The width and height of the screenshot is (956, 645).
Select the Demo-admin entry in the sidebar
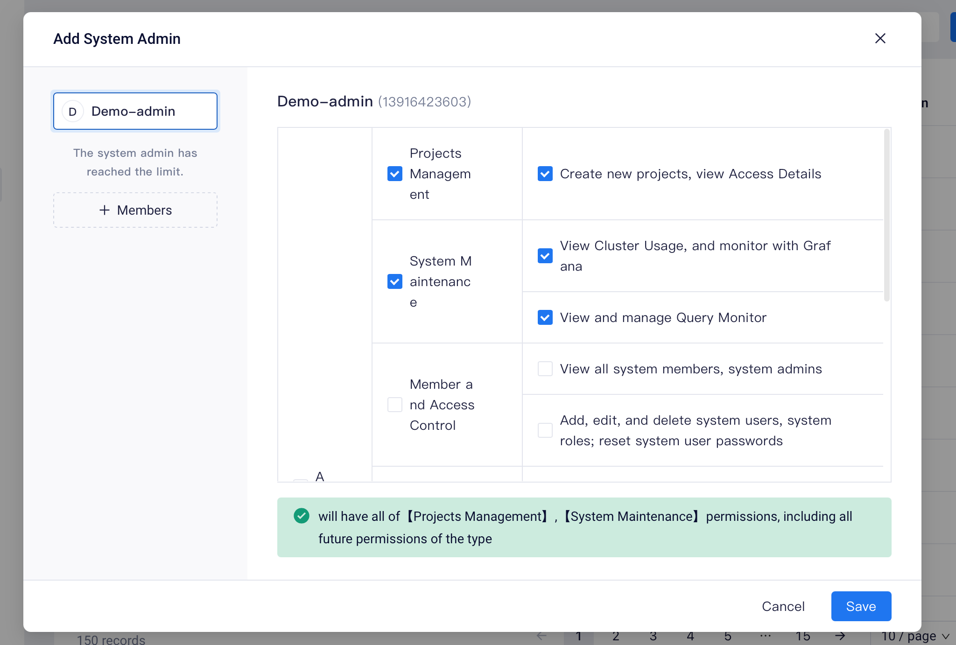click(x=135, y=111)
